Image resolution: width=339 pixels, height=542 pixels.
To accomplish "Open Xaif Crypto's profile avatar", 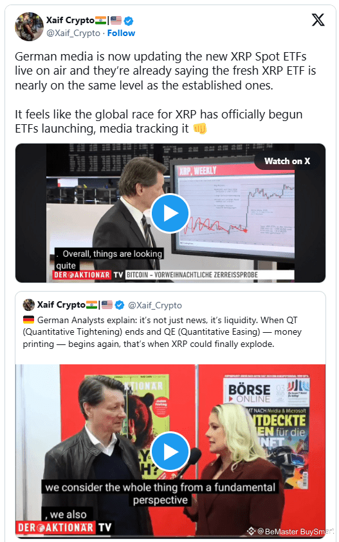I will 29,26.
